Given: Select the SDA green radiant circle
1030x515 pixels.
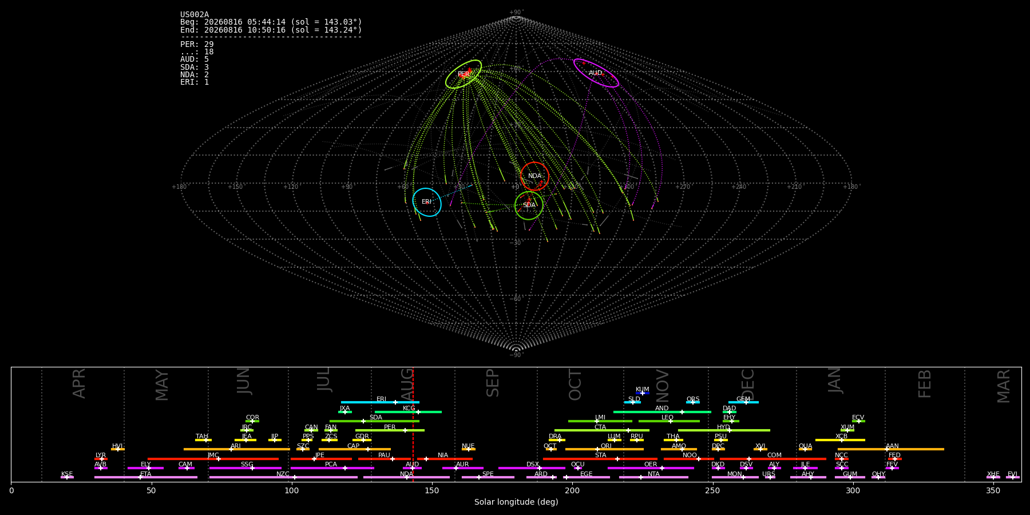Looking at the screenshot, I should pyautogui.click(x=529, y=205).
